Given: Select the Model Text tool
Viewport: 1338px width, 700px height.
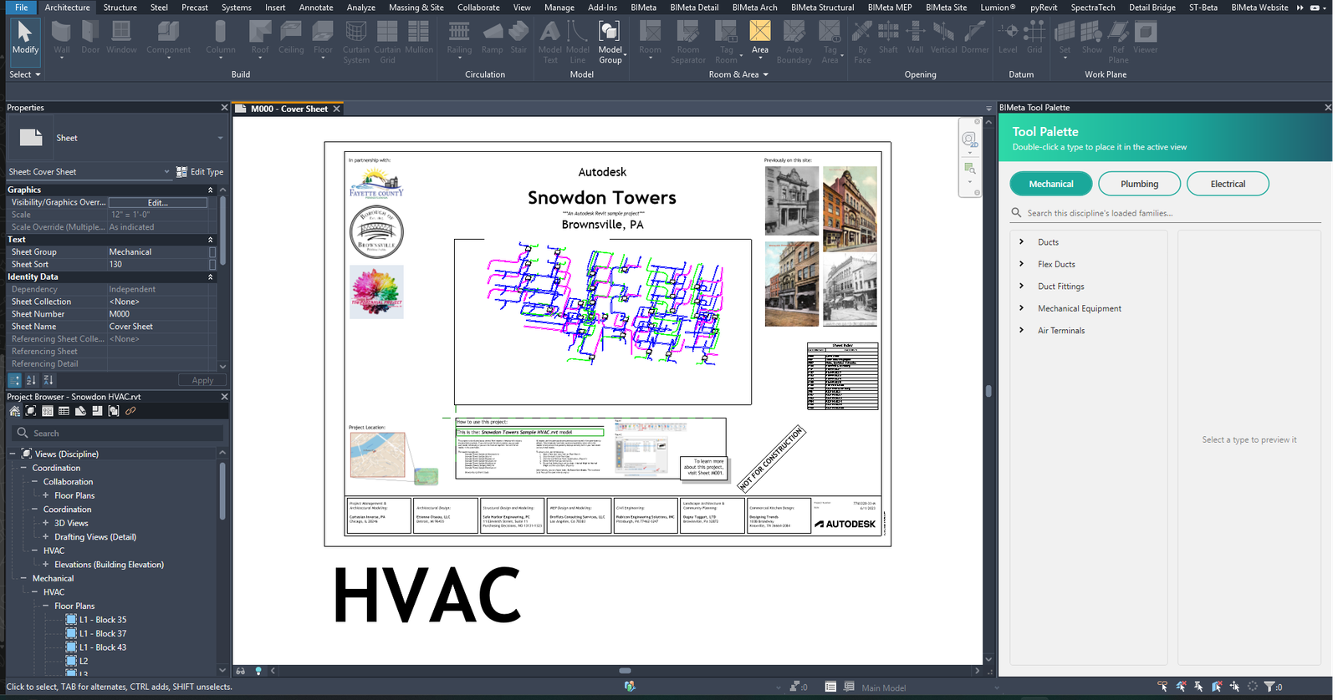Looking at the screenshot, I should pos(550,42).
